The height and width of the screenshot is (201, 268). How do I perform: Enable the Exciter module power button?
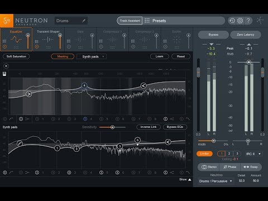point(165,46)
